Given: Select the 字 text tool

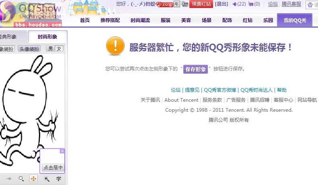Looking at the screenshot, I should click(x=59, y=179).
